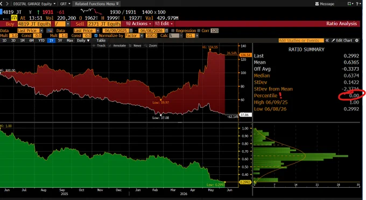Click the Off Avg value -0.3373
This screenshot has height=200, width=366.
350,69
